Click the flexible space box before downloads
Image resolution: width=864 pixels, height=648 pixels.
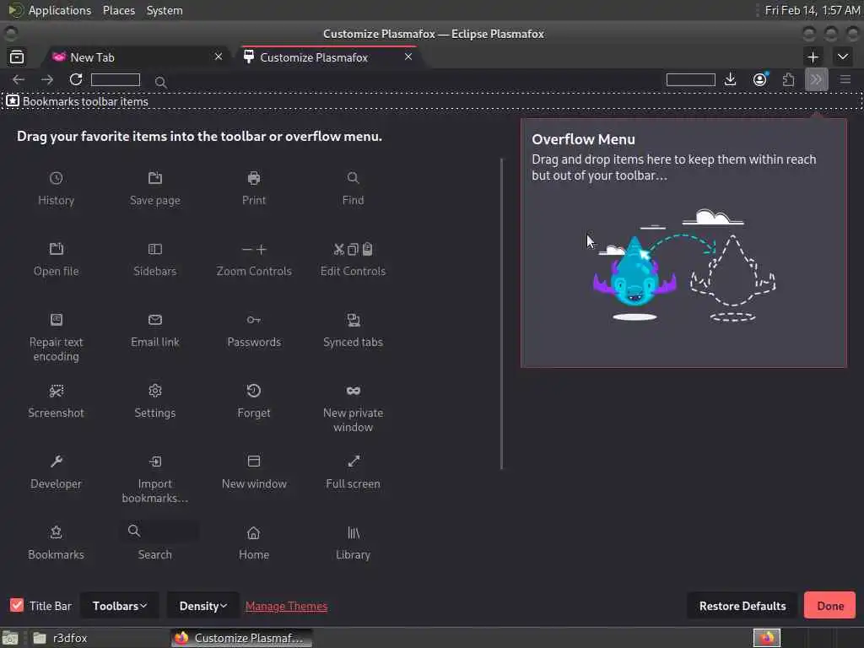pos(690,80)
